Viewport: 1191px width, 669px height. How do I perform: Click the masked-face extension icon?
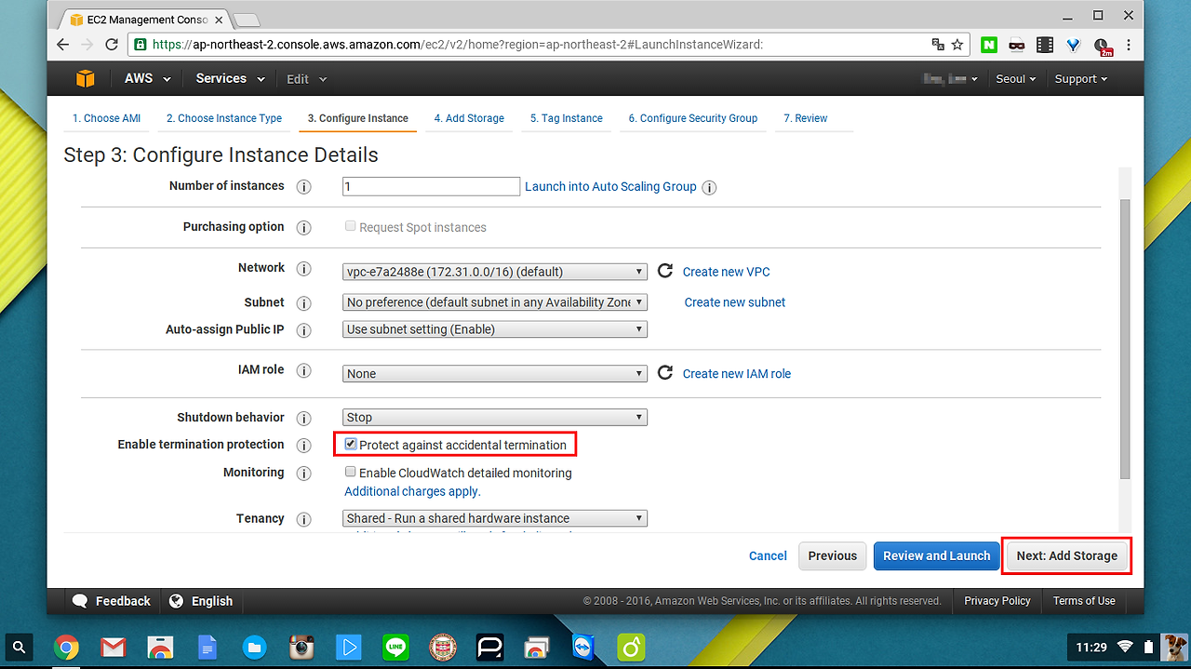1016,44
